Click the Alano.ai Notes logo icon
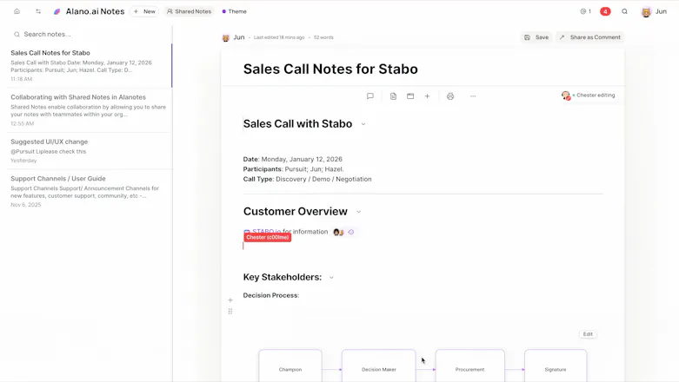679x382 pixels. click(57, 11)
